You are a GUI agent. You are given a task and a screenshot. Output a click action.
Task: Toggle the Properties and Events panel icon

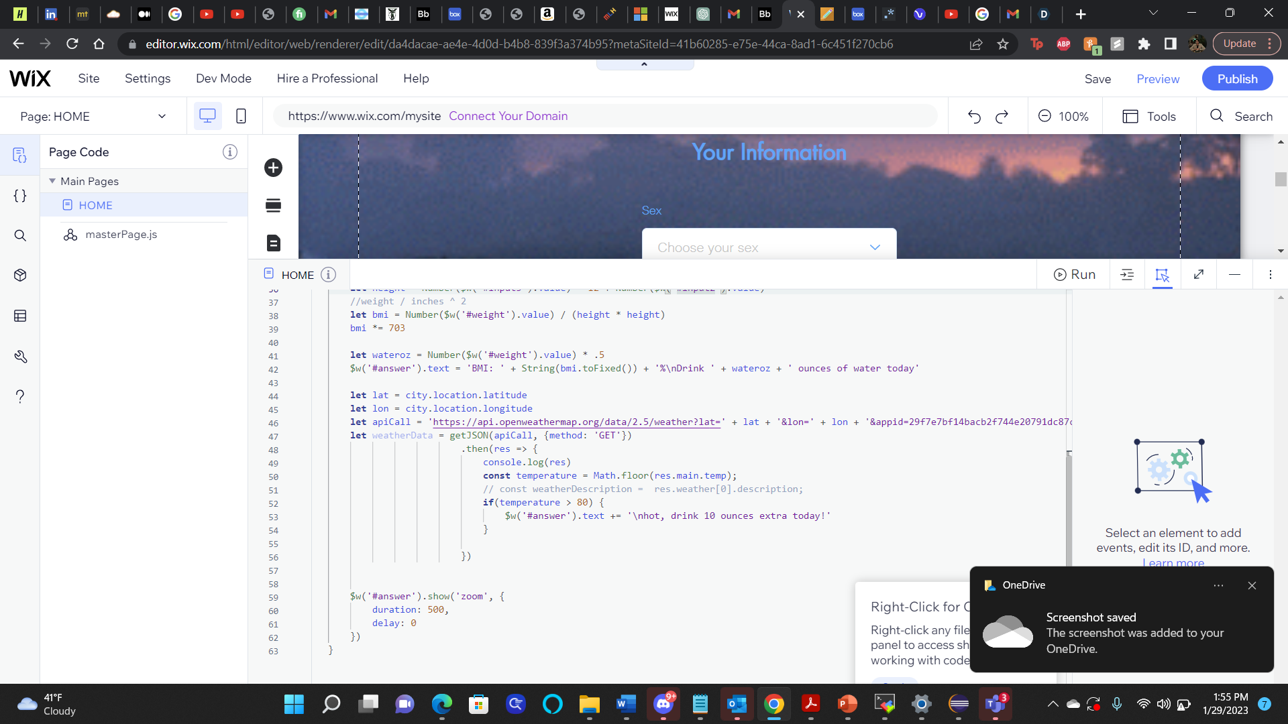[x=1162, y=274]
